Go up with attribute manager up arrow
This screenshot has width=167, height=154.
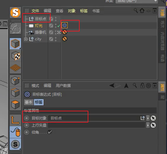126,86
